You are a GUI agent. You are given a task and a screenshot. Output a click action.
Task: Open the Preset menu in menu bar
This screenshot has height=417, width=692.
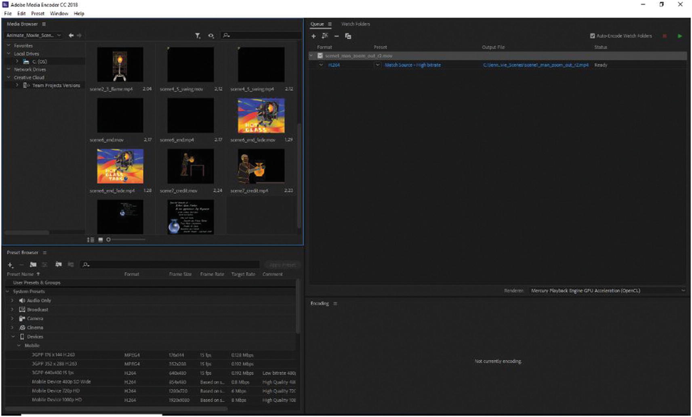(38, 13)
